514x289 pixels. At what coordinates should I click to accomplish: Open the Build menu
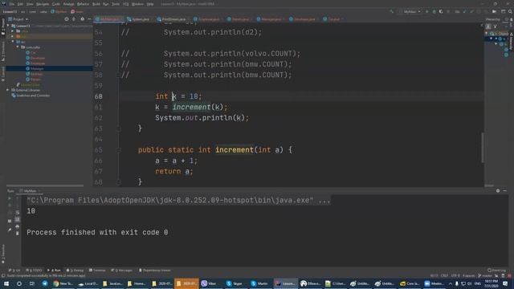96,4
